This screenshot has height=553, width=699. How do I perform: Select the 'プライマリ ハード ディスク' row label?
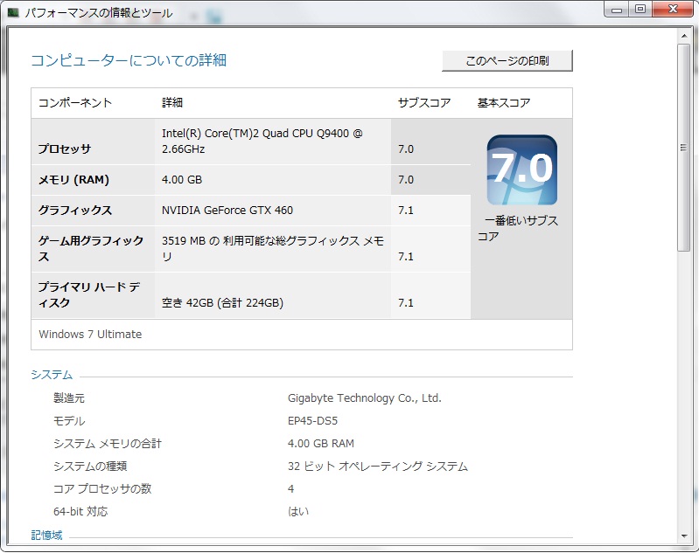(x=89, y=294)
